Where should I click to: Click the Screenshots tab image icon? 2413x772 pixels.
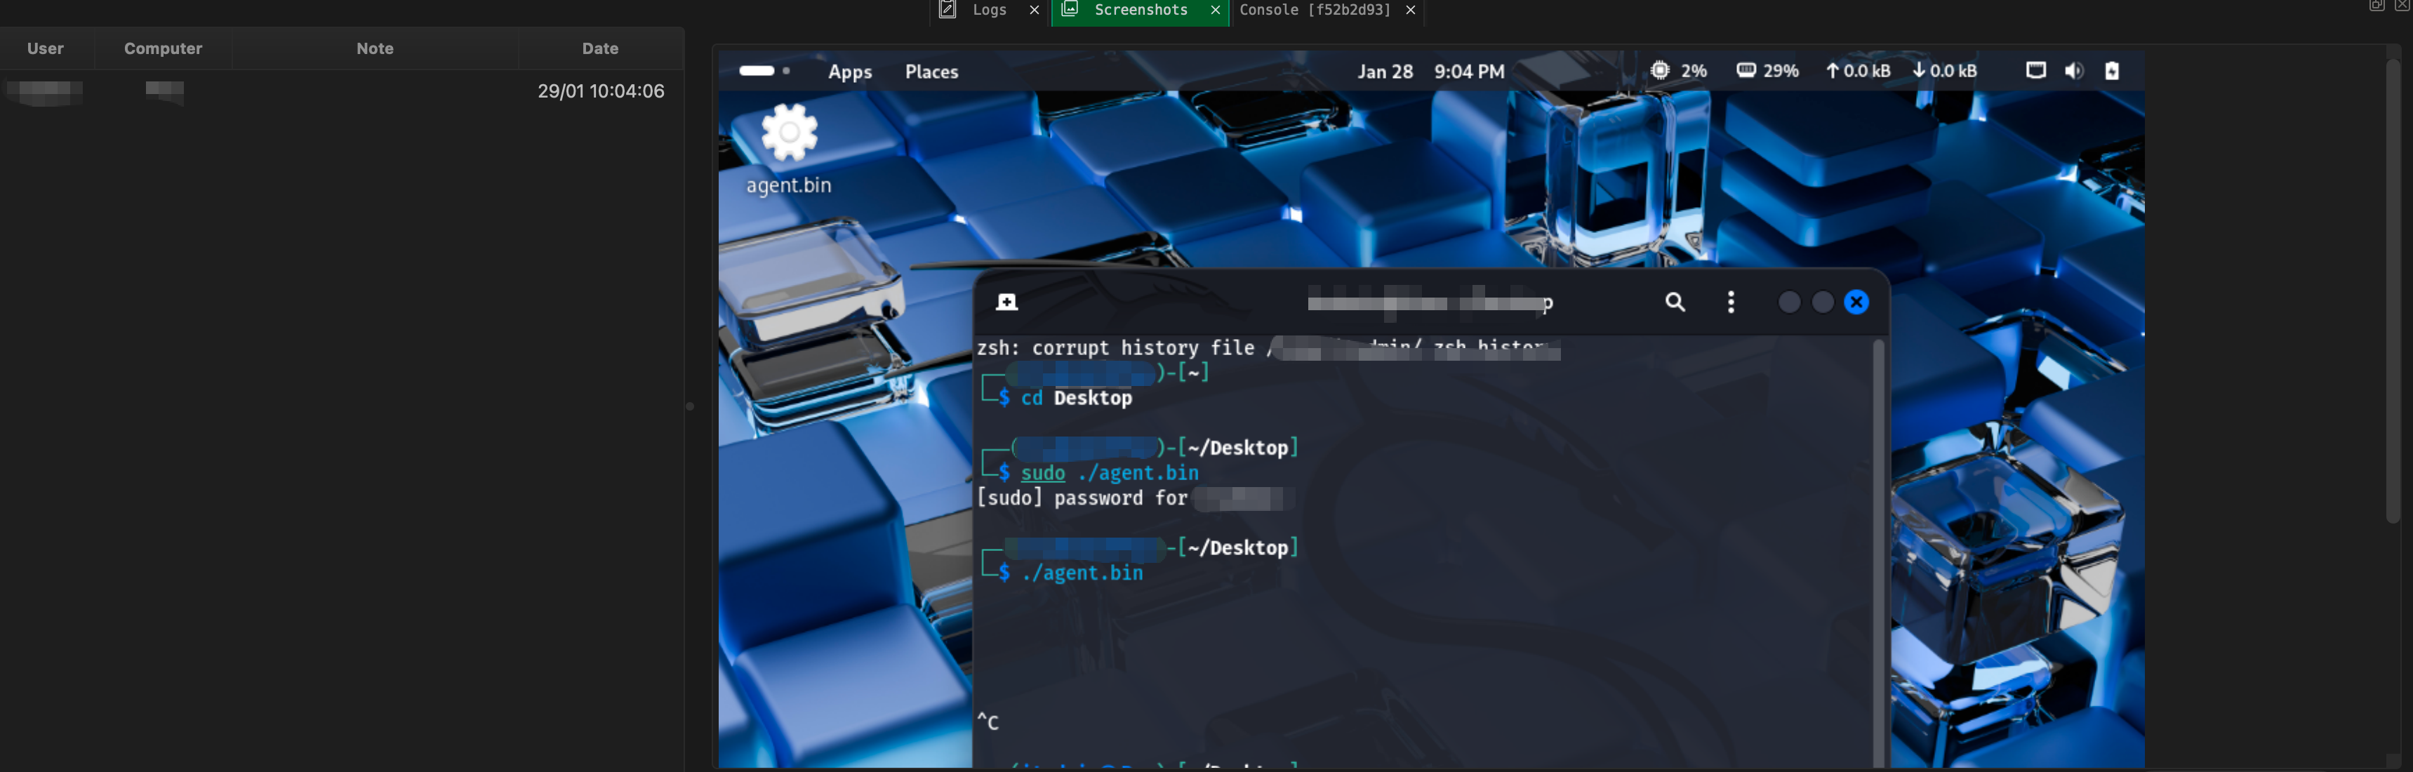[x=1070, y=9]
